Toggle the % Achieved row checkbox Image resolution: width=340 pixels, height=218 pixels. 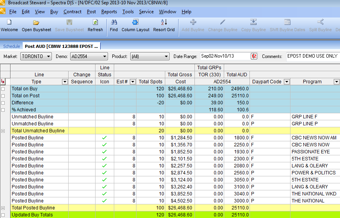point(3,110)
